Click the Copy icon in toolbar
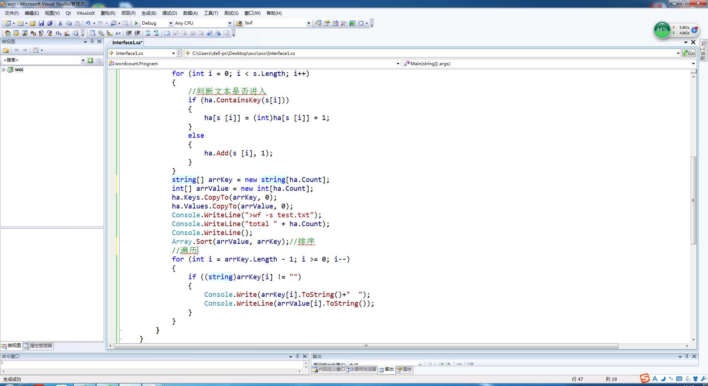Viewport: 708px width, 386px height. 69,23
